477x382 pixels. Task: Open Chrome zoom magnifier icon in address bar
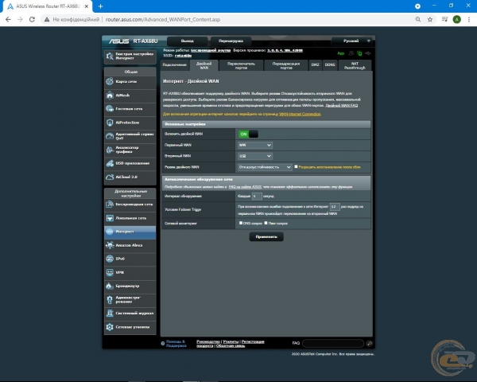(418, 19)
